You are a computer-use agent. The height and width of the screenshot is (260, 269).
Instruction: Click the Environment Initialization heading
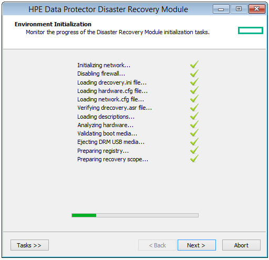(x=53, y=24)
